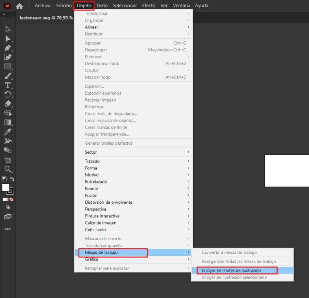Open the Ayuda menu
The width and height of the screenshot is (309, 298).
pos(202,6)
